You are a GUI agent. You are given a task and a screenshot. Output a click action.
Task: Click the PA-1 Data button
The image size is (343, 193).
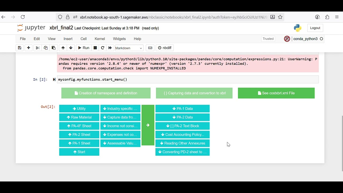click(x=182, y=109)
